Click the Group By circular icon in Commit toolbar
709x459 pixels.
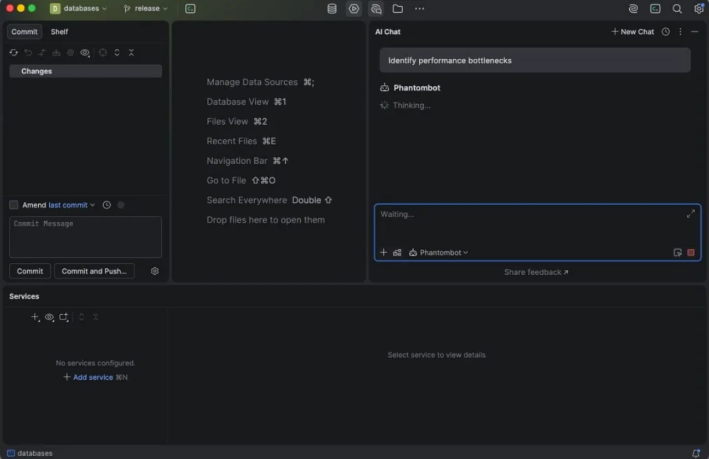pyautogui.click(x=103, y=53)
